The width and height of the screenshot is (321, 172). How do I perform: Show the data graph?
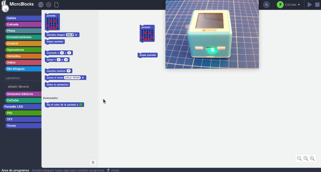[x=266, y=5]
